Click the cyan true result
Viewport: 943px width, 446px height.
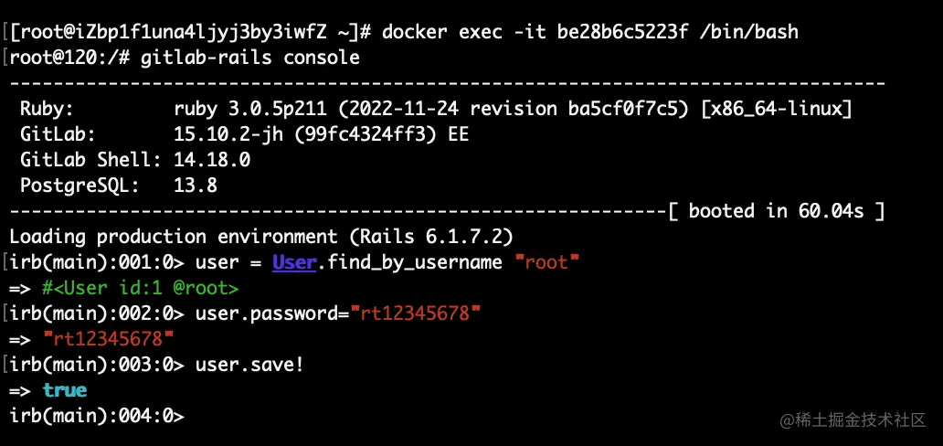pyautogui.click(x=64, y=390)
